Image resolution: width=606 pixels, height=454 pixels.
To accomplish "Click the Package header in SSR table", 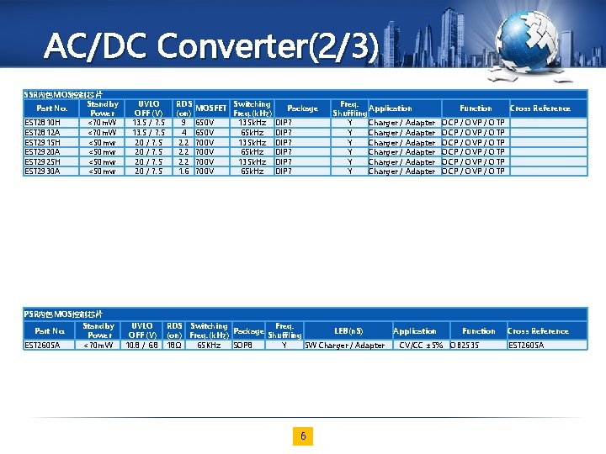I will coord(303,108).
